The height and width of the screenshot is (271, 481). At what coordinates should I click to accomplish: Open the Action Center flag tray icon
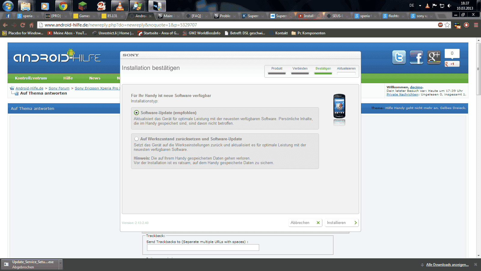[435, 6]
